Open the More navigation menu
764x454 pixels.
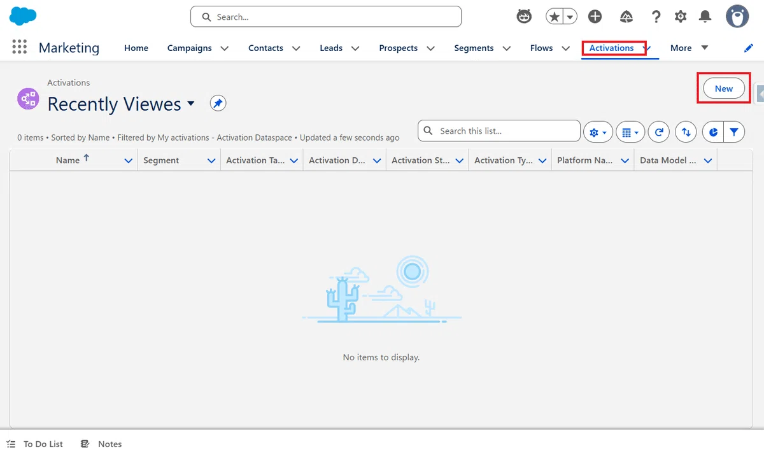pos(690,48)
